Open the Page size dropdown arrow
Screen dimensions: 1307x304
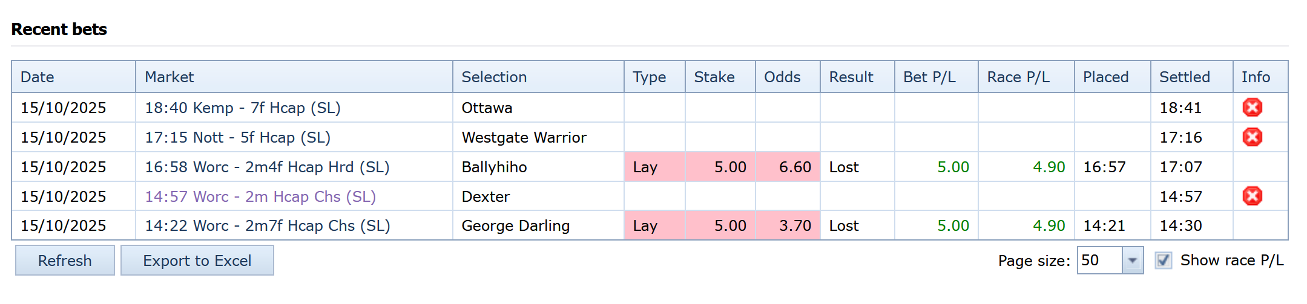(1132, 260)
